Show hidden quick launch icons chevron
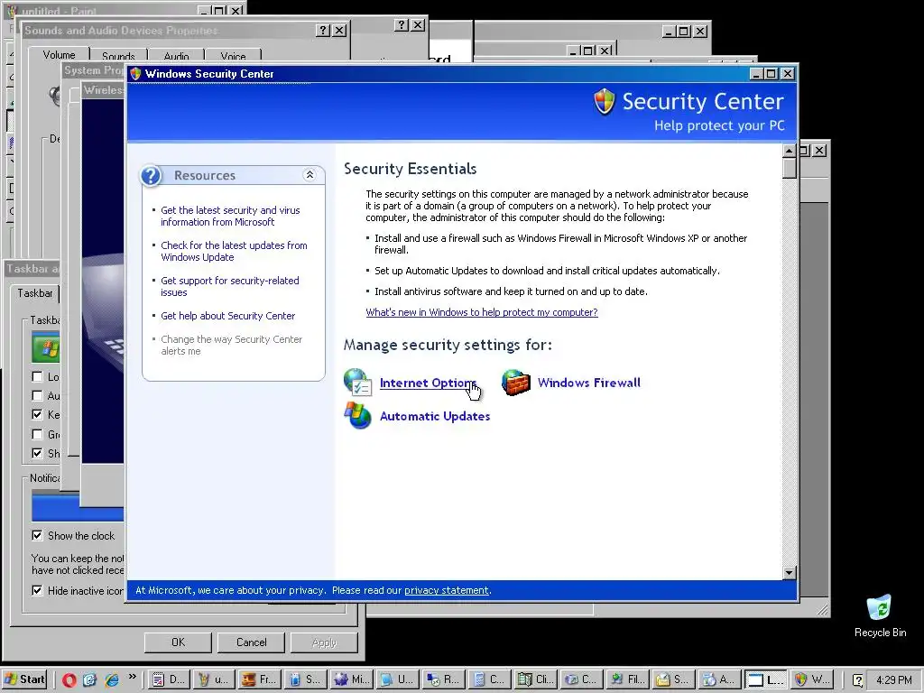The image size is (924, 693). [132, 677]
